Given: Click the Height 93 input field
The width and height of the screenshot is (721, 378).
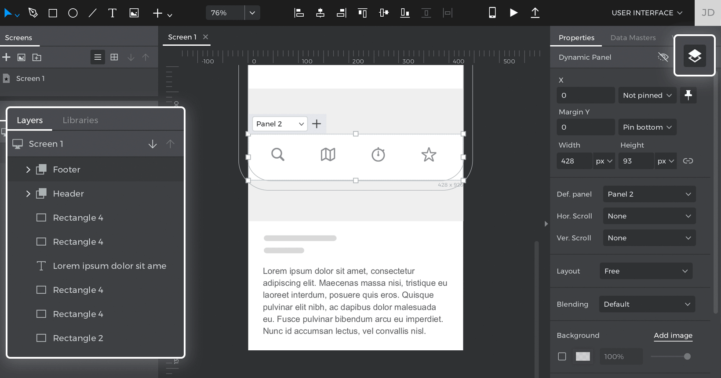Looking at the screenshot, I should pyautogui.click(x=636, y=161).
